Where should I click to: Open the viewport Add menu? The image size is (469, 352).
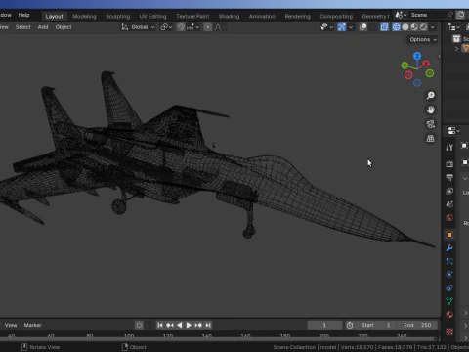pos(43,27)
